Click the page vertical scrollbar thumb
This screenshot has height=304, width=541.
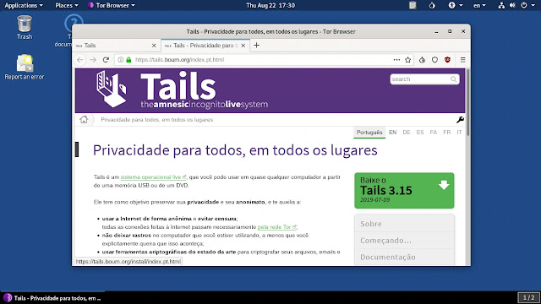point(467,102)
